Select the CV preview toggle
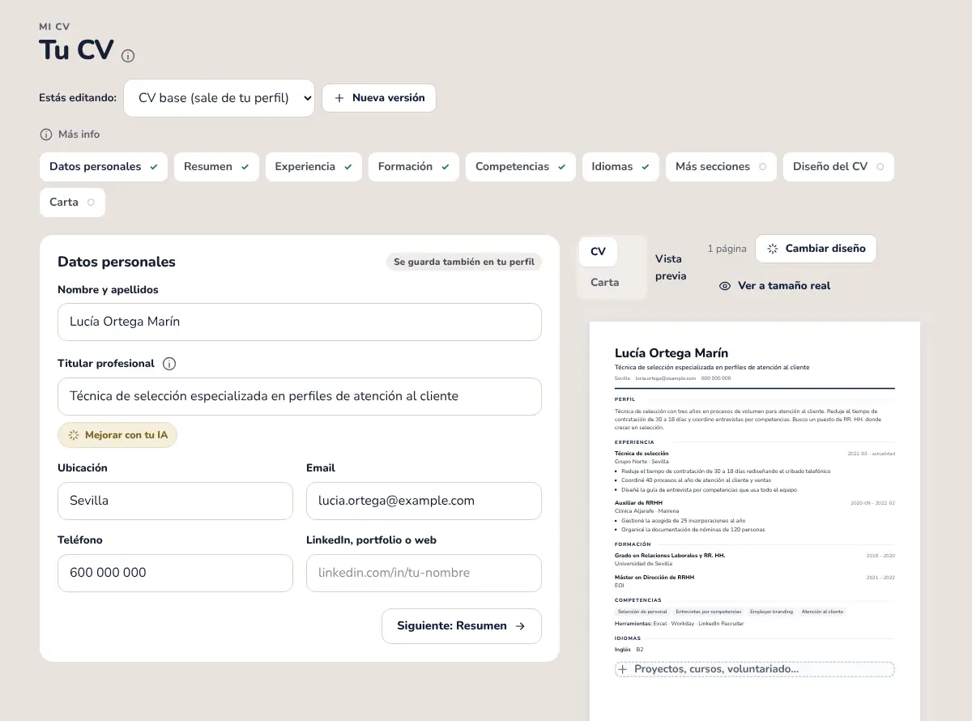This screenshot has height=721, width=972. 598,251
